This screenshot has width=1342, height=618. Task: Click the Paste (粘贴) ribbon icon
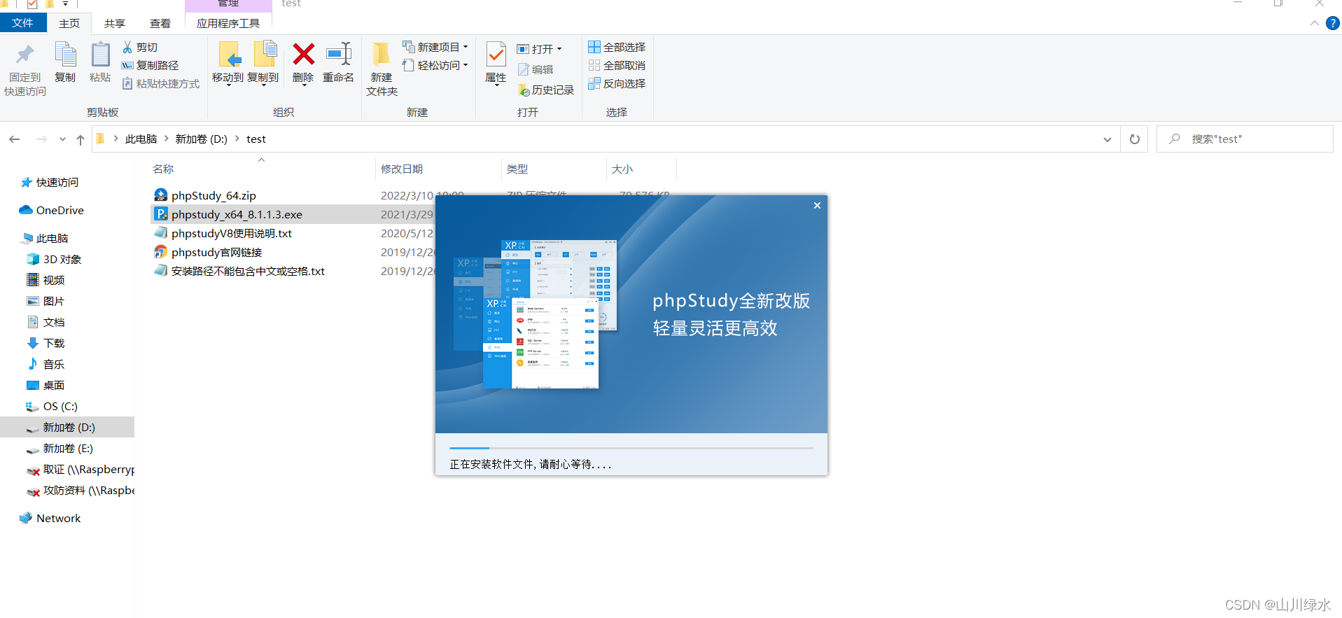tap(100, 55)
